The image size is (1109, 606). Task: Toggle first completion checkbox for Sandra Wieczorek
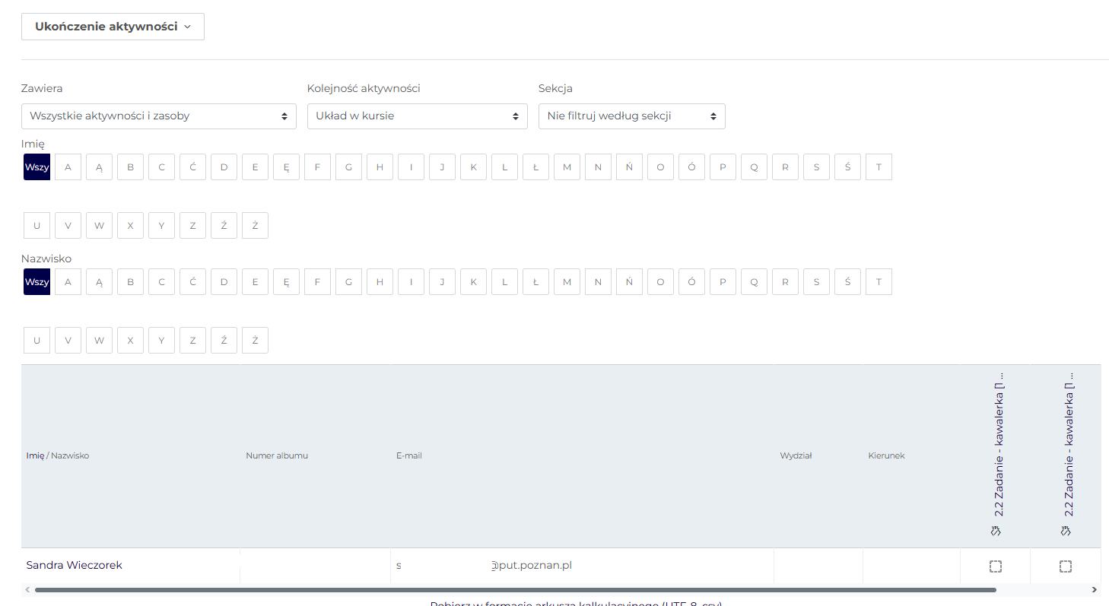[996, 566]
